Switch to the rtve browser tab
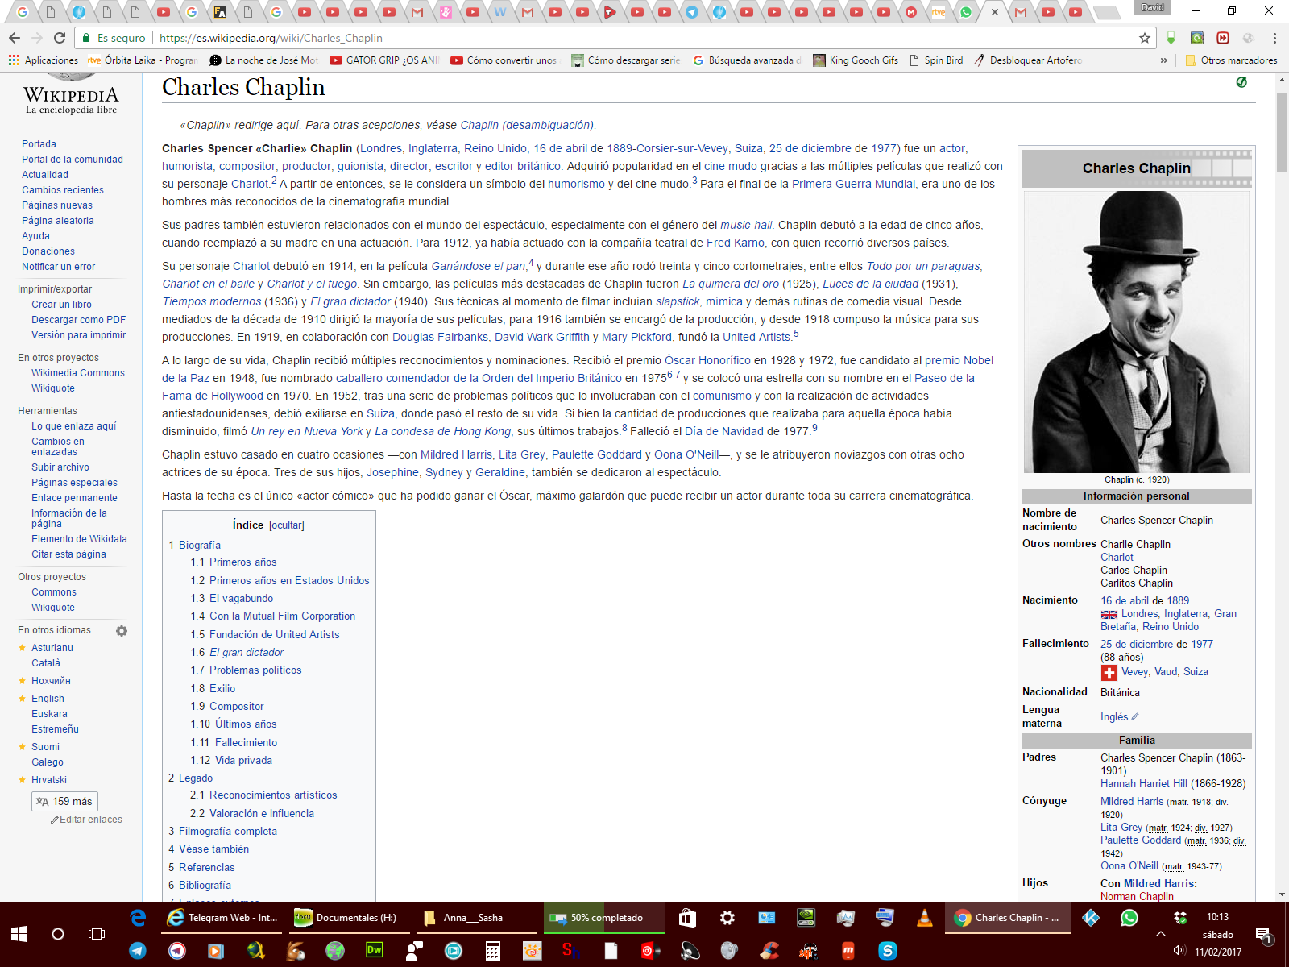1289x967 pixels. [x=939, y=12]
